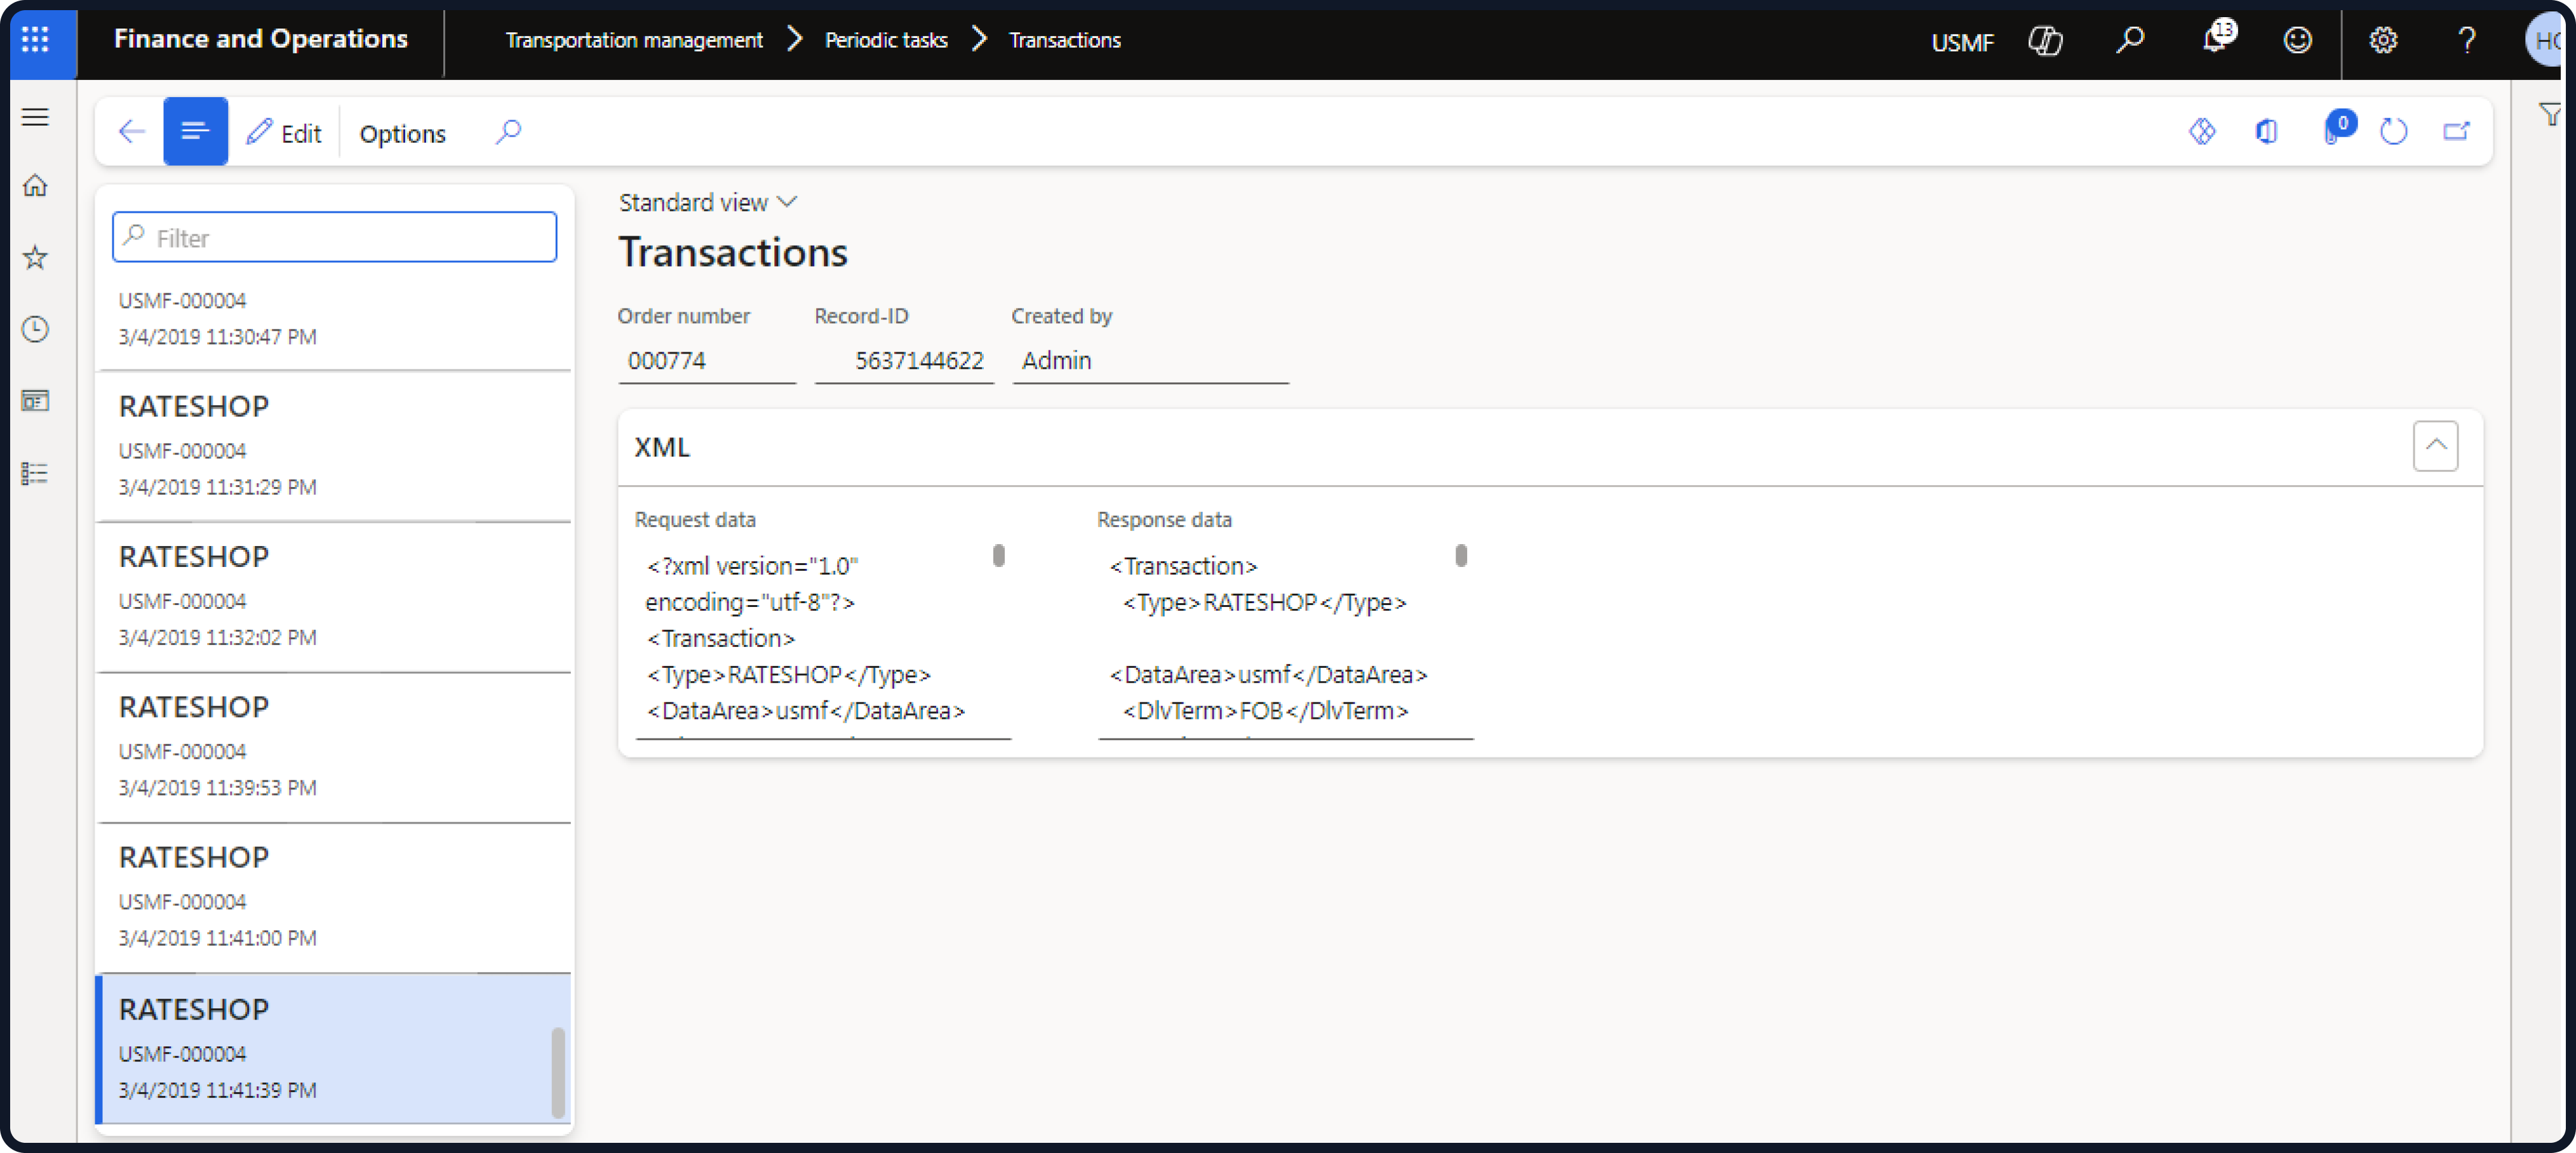Screen dimensions: 2576x1153
Task: Select the RATESHOP entry at 11:39:53 PM
Action: coord(333,747)
